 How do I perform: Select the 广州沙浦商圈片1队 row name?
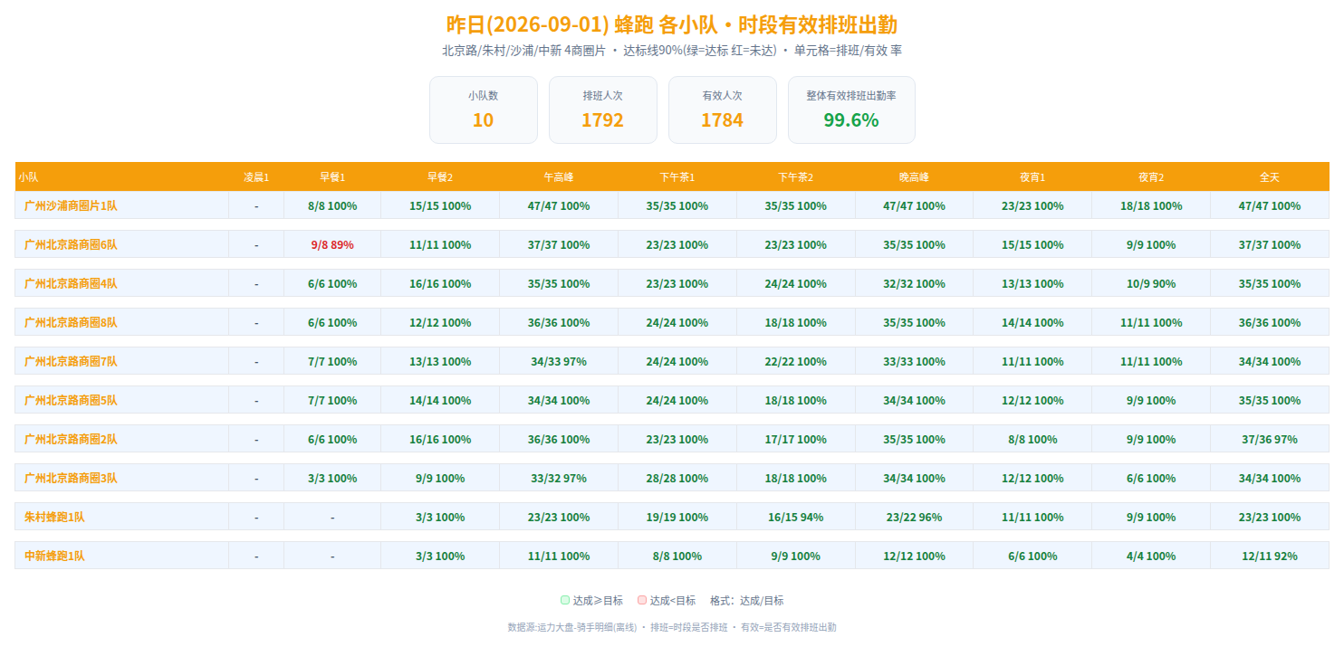pyautogui.click(x=71, y=205)
